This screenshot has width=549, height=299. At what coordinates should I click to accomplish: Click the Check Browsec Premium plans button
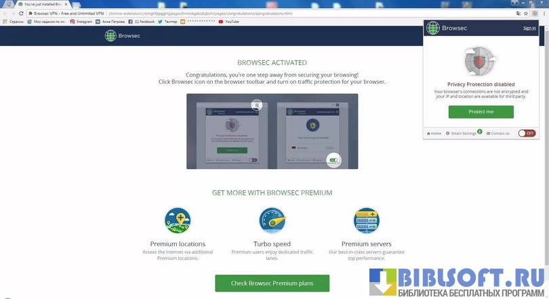pos(272,283)
